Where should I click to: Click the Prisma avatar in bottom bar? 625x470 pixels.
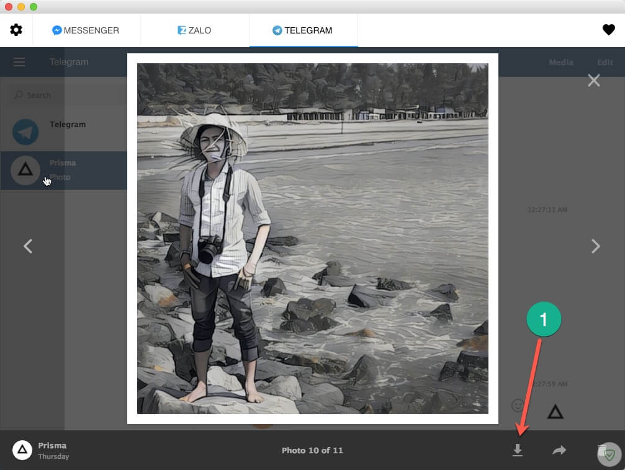pos(22,450)
